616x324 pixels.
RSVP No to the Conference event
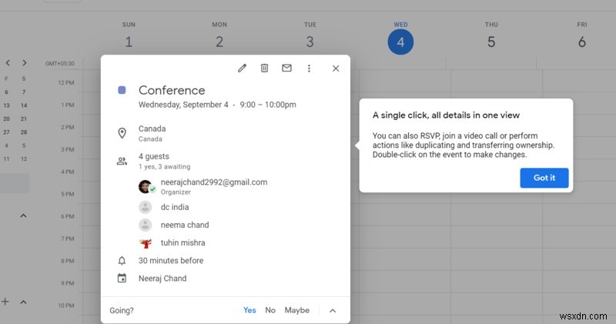(270, 310)
